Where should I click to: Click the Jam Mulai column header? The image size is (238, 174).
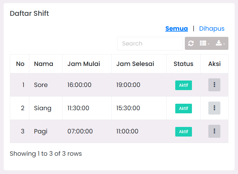point(84,64)
